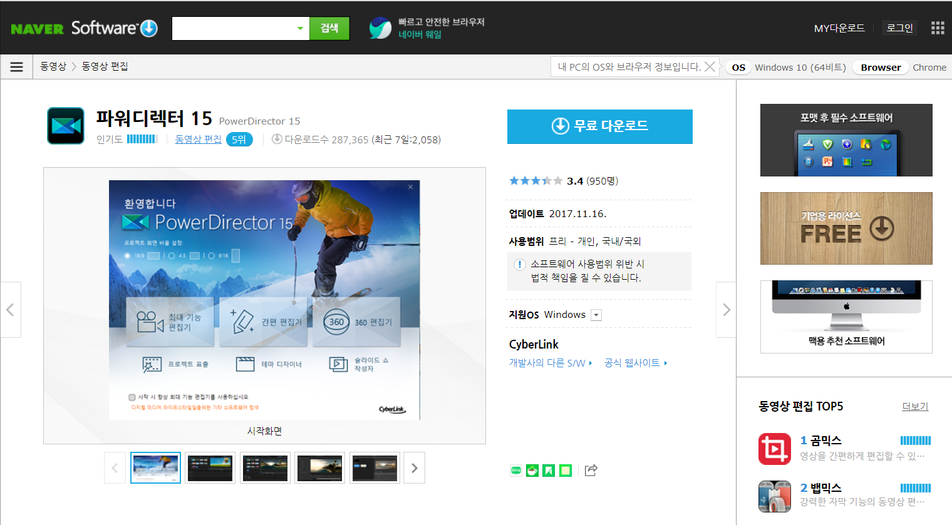Open the search box suggestion dropdown arrow
This screenshot has height=525, width=952.
click(x=300, y=28)
